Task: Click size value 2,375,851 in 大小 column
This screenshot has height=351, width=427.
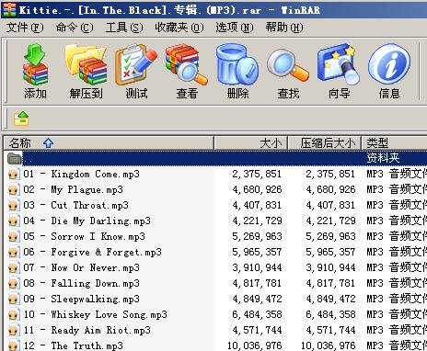Action: [x=257, y=174]
